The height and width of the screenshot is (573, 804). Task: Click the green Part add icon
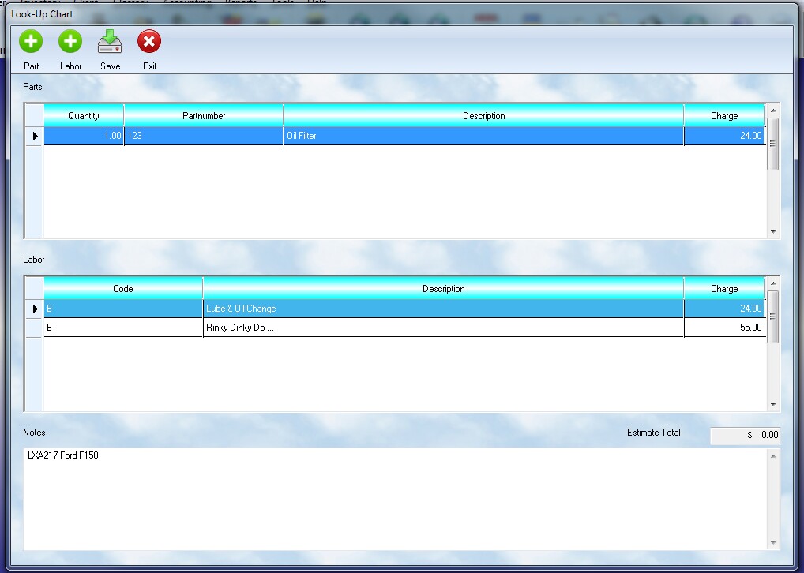click(x=32, y=41)
